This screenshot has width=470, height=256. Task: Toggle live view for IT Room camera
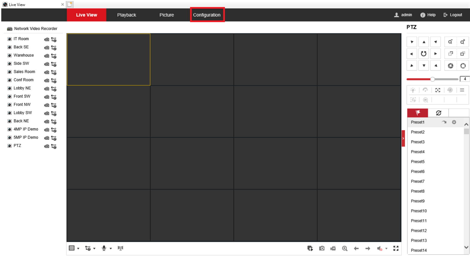coord(9,39)
